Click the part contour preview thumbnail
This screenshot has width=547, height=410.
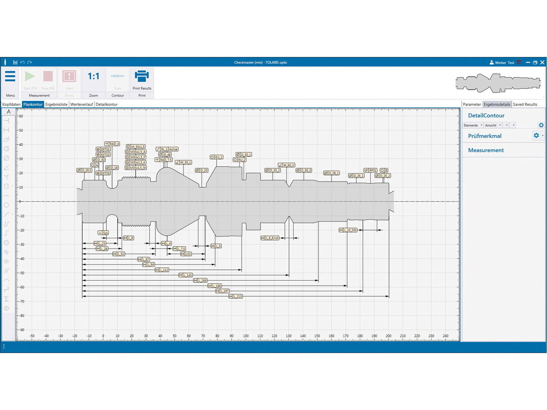(497, 82)
